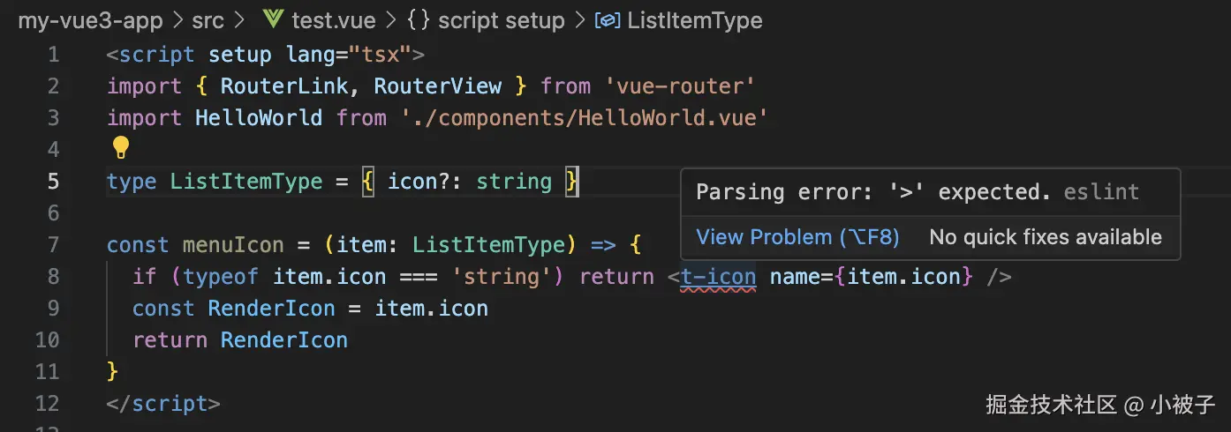
Task: Place cursor on RenderIcon in return statement
Action: tap(283, 340)
